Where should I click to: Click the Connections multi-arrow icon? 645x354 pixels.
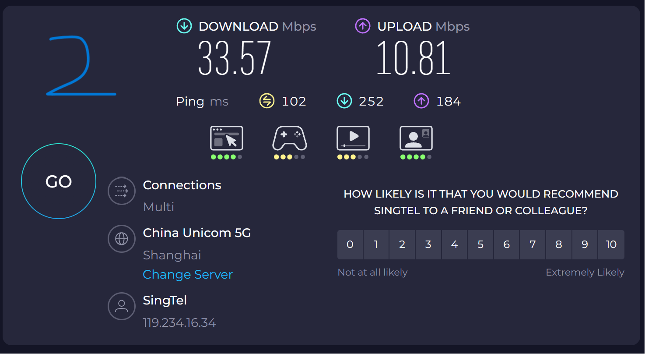pyautogui.click(x=121, y=191)
